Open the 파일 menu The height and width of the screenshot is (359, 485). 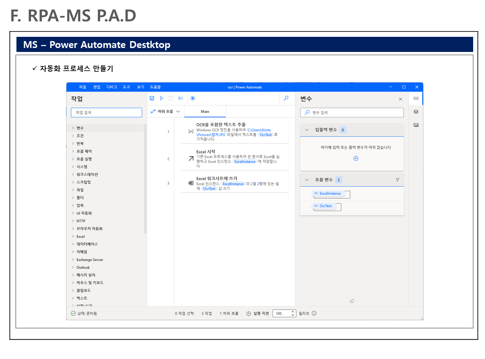pyautogui.click(x=83, y=87)
